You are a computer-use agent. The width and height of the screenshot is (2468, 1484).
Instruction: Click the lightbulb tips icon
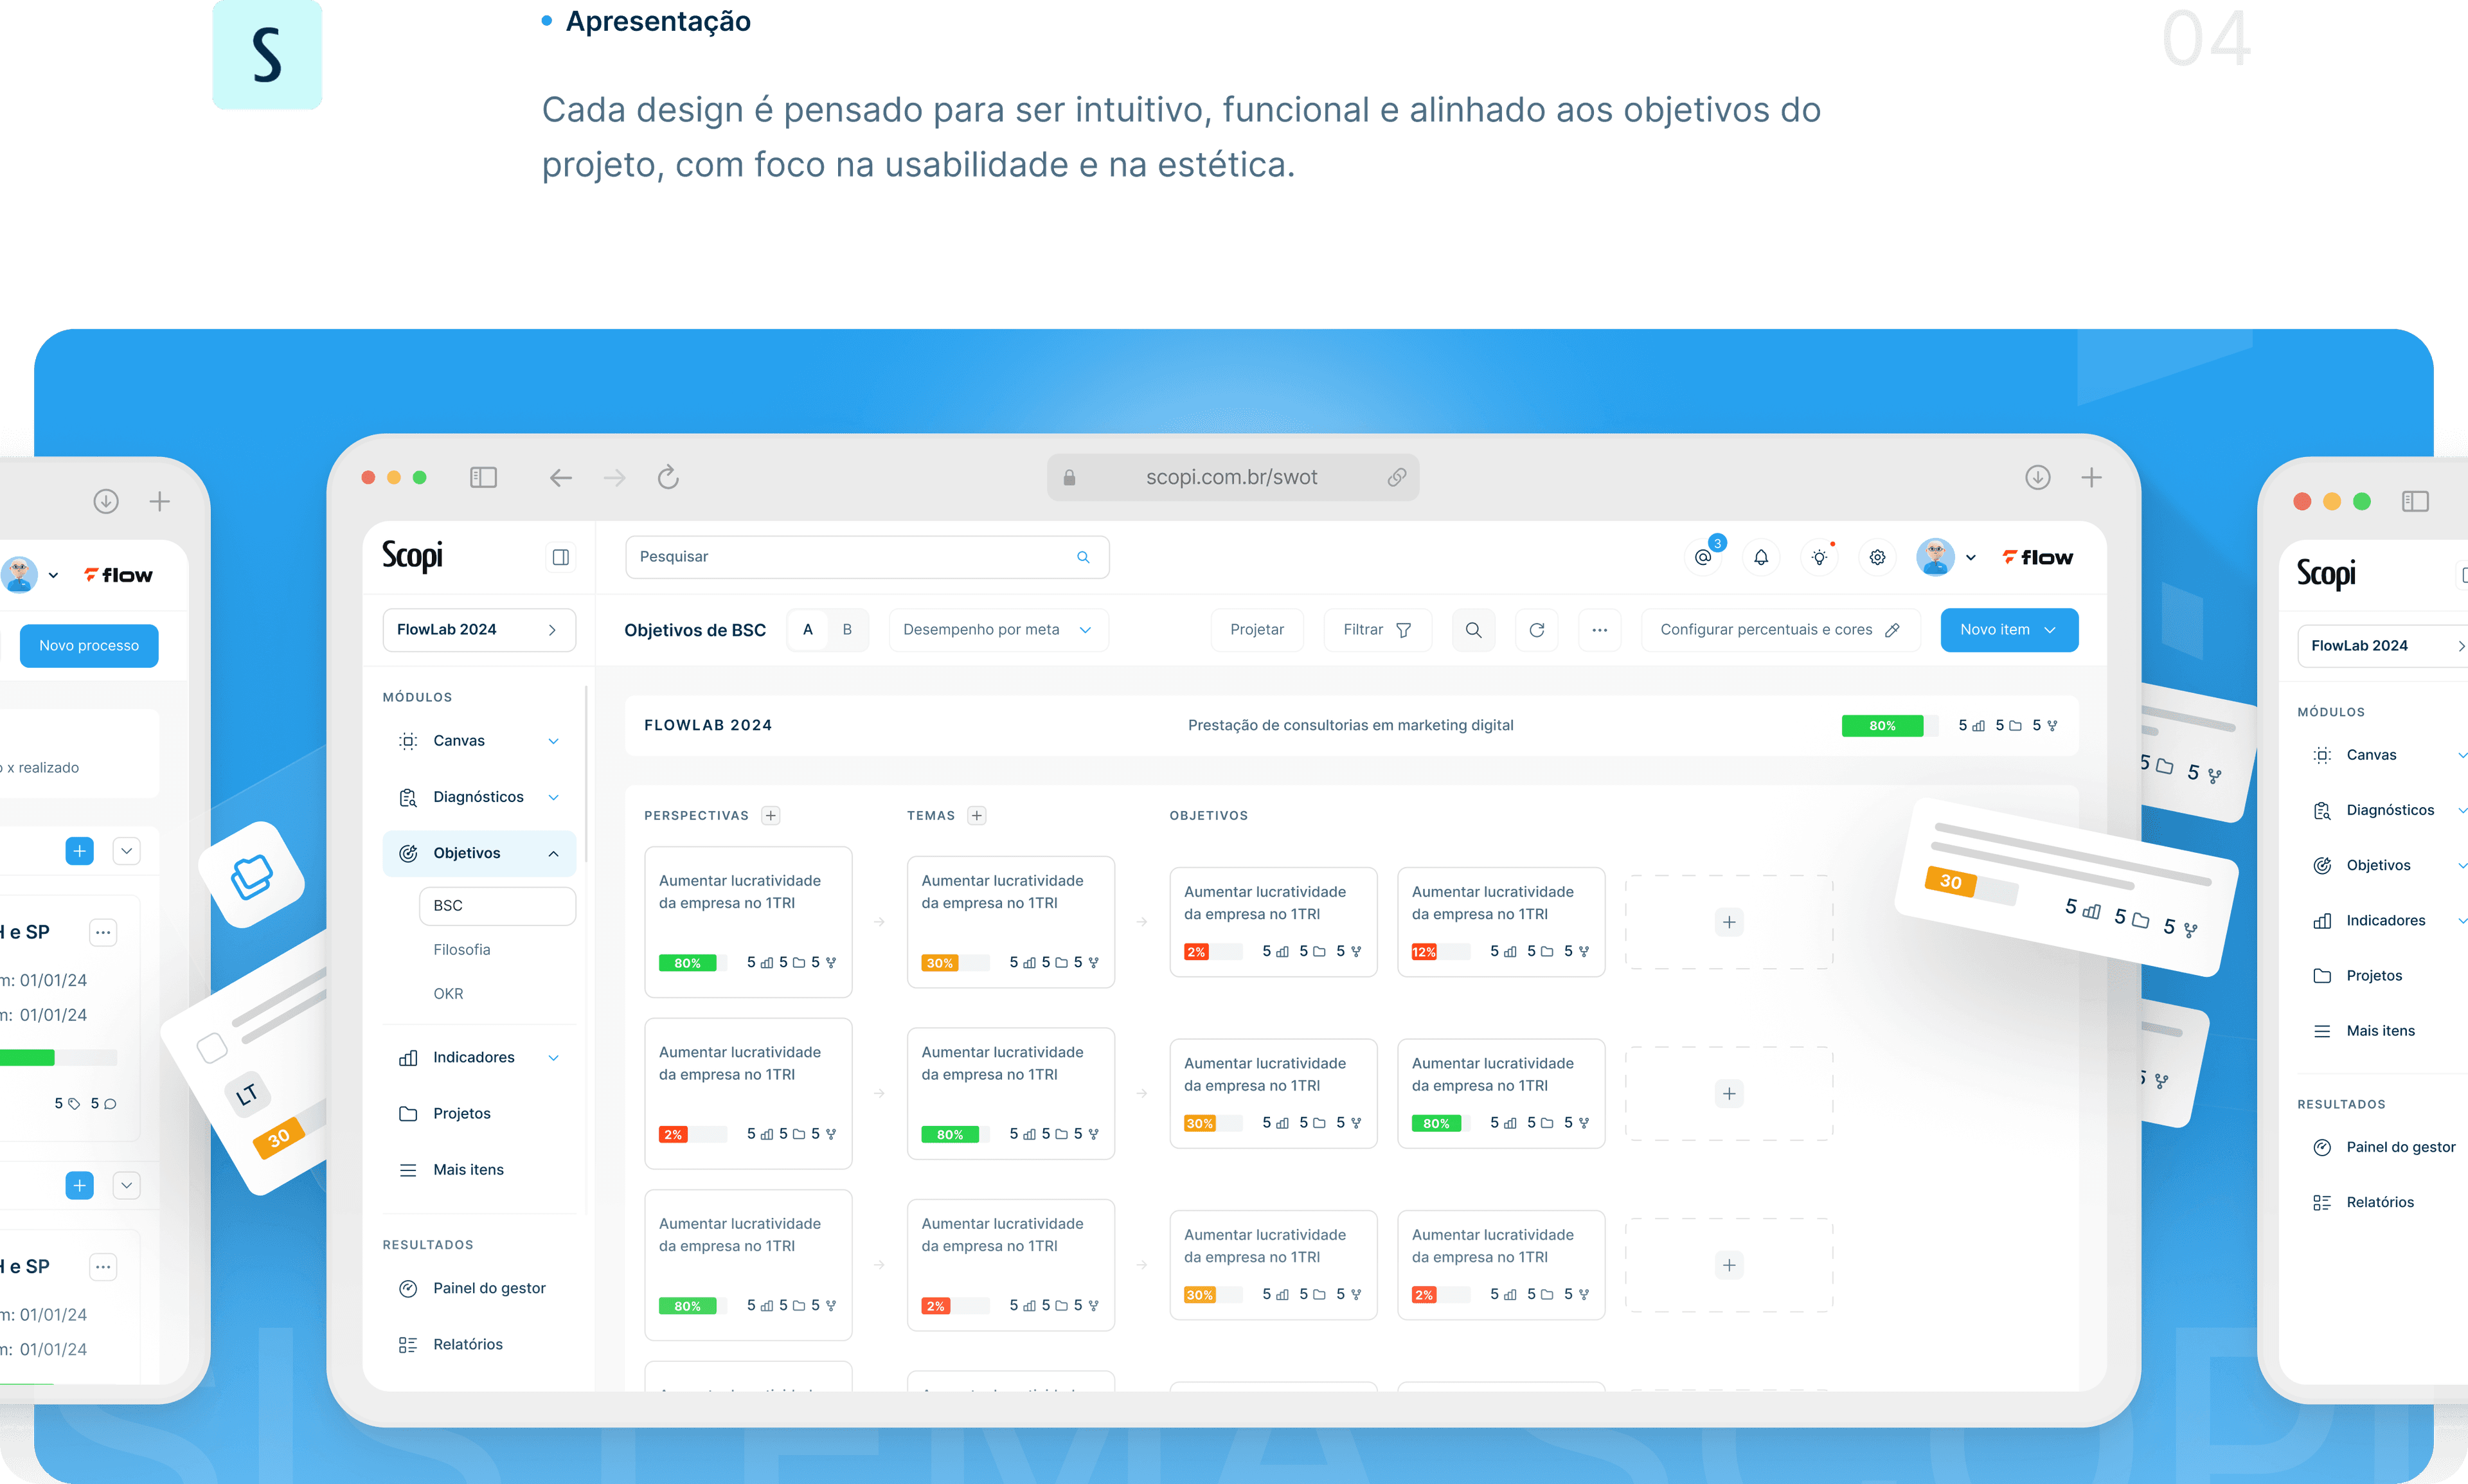click(x=1819, y=557)
